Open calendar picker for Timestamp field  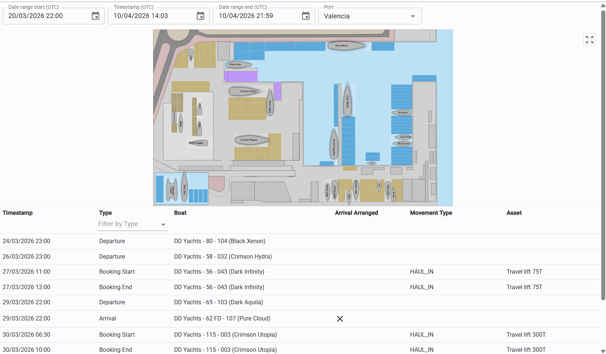200,16
